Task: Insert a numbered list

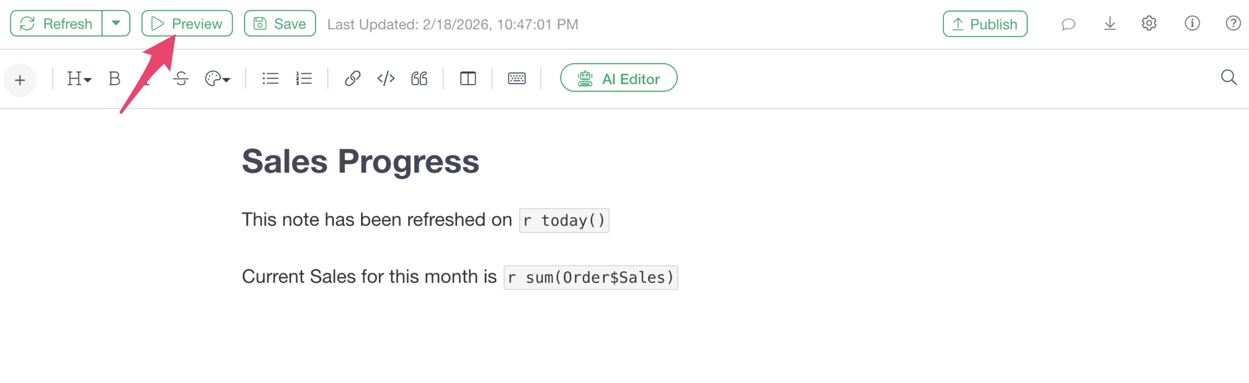Action: [x=303, y=79]
